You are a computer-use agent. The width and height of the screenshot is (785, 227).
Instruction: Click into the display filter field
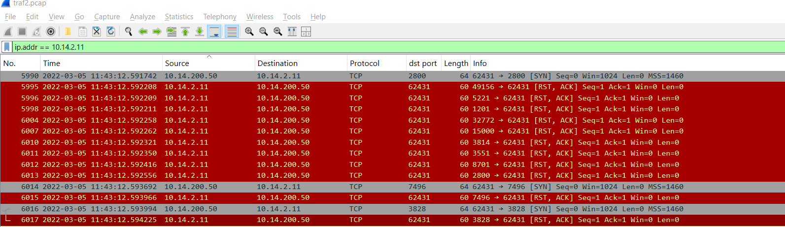[x=398, y=47]
